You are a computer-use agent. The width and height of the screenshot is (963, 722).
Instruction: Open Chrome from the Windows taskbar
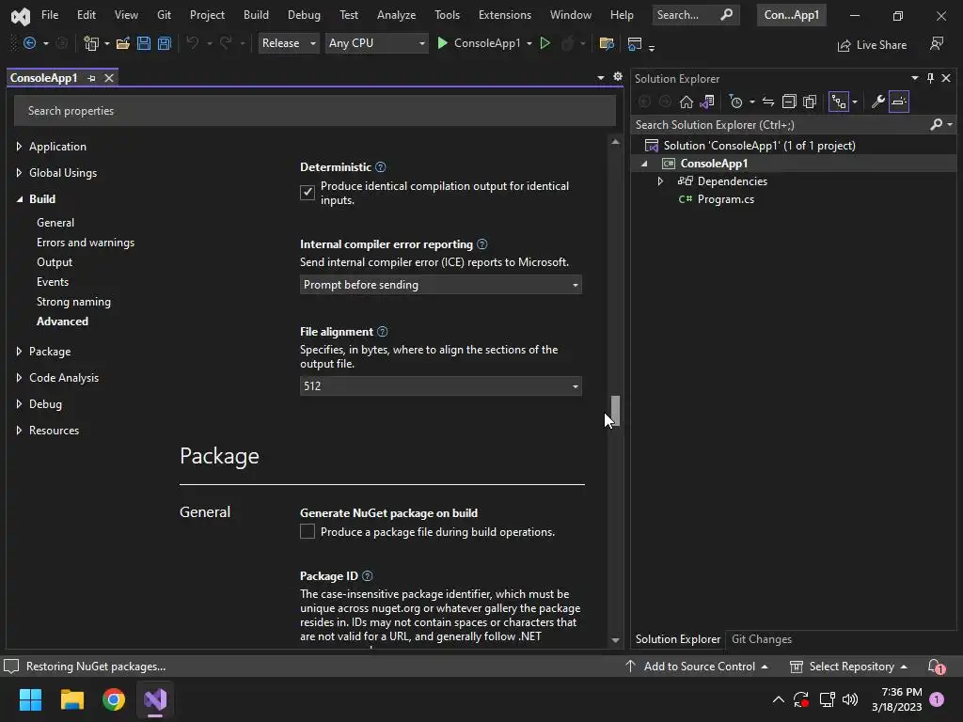(x=114, y=699)
